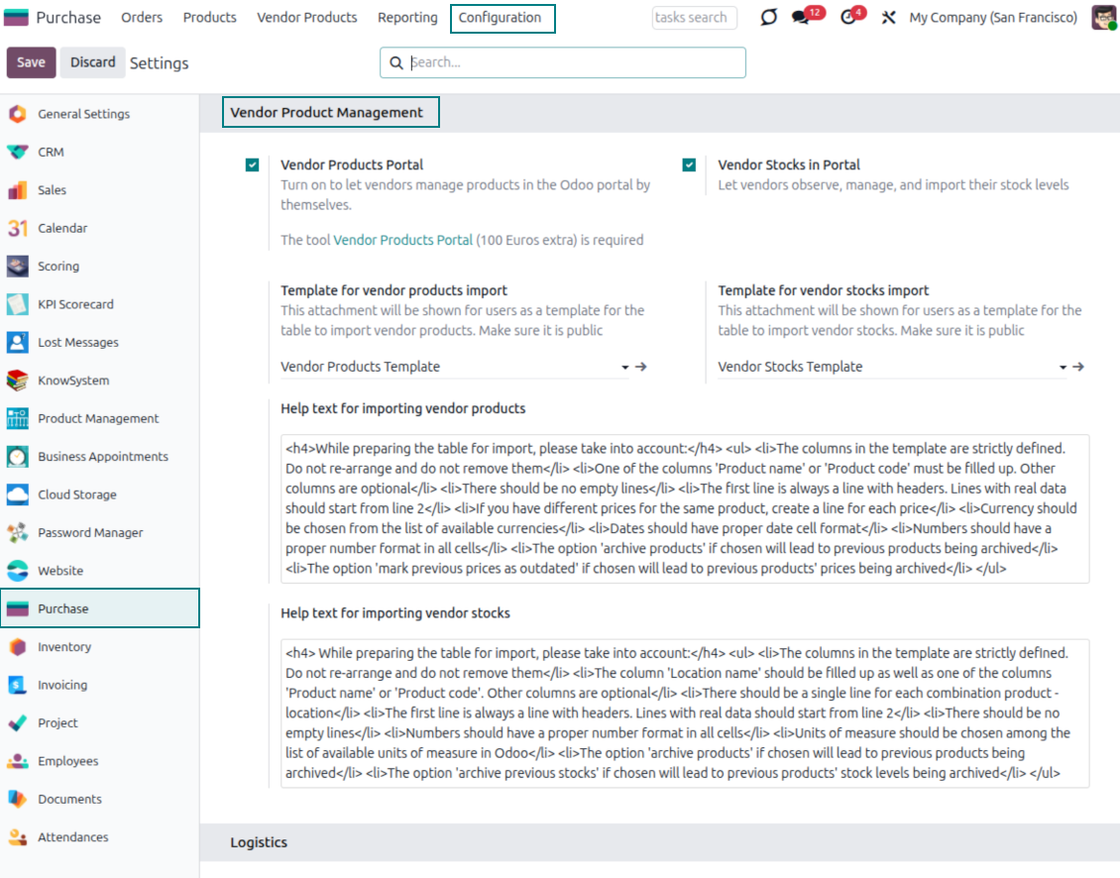
Task: Open the messages chat bubble icon
Action: coord(801,18)
